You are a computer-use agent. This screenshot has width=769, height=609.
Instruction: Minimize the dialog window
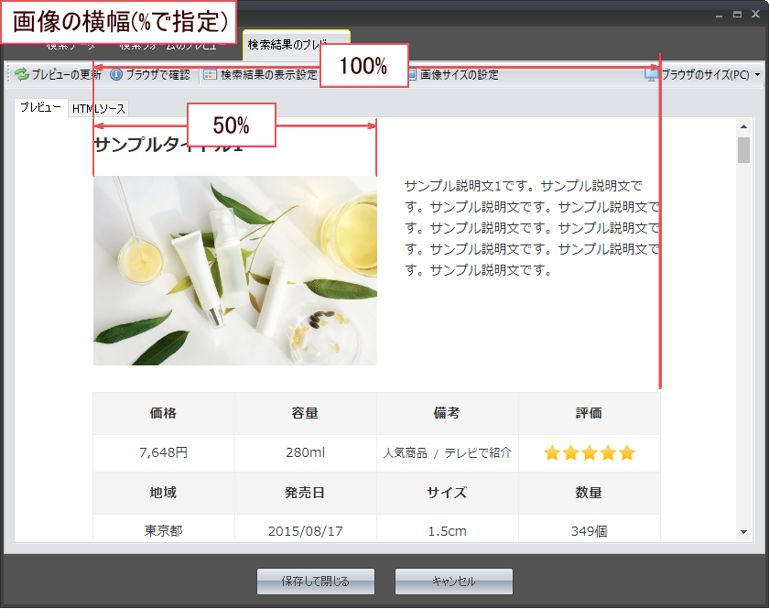pyautogui.click(x=720, y=15)
